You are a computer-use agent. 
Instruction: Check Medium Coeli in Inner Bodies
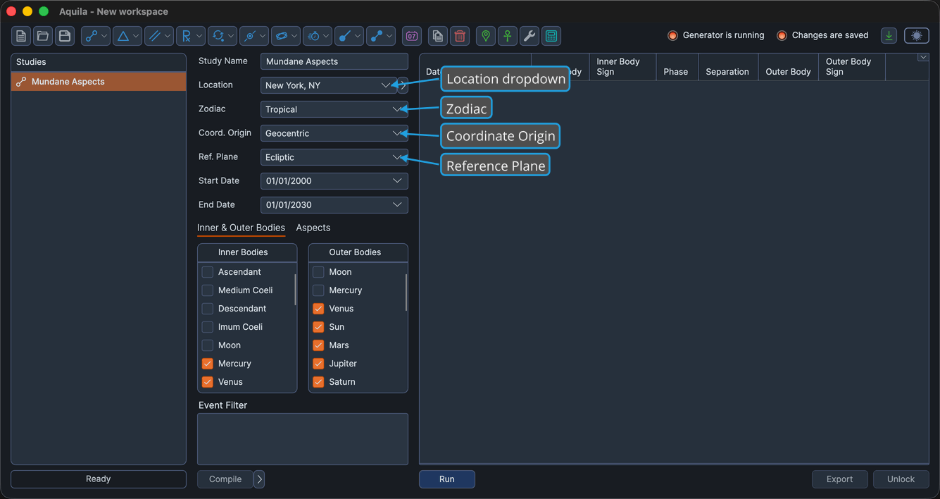(208, 290)
